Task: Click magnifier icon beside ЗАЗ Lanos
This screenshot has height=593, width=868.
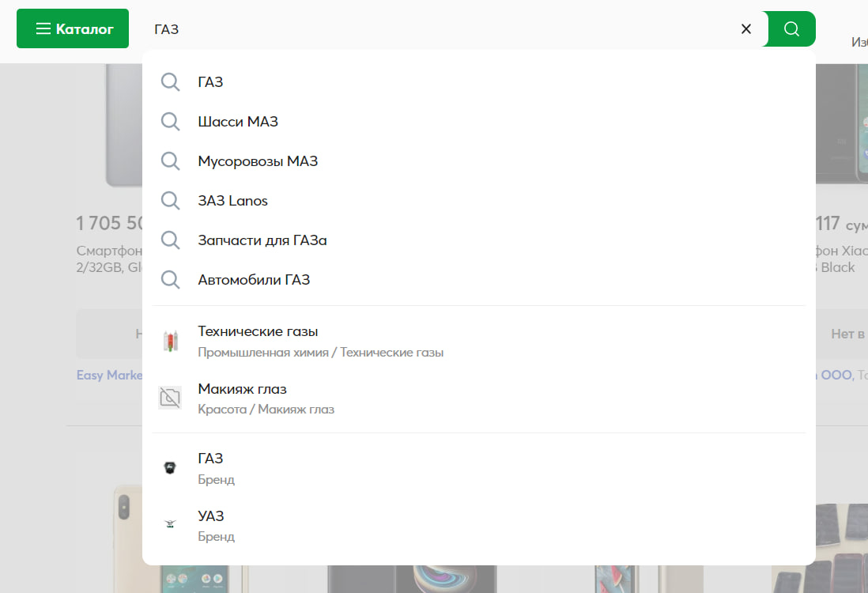Action: tap(170, 201)
